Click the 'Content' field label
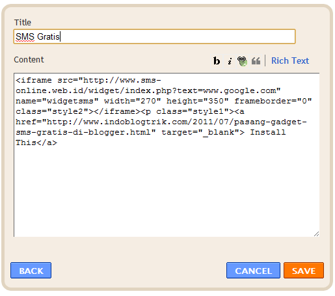 click(29, 60)
